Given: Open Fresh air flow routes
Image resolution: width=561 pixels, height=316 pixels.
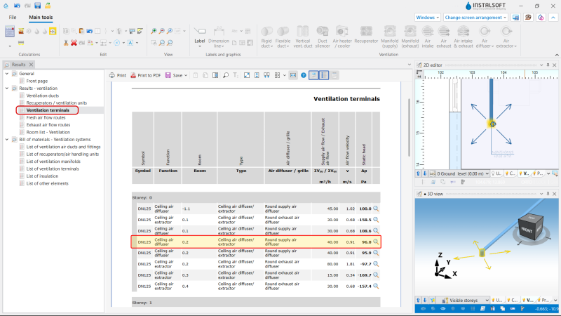Looking at the screenshot, I should tap(46, 117).
